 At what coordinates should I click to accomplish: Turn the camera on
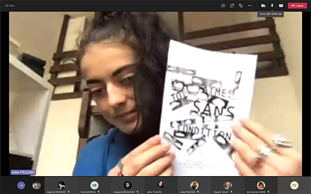(x=263, y=5)
